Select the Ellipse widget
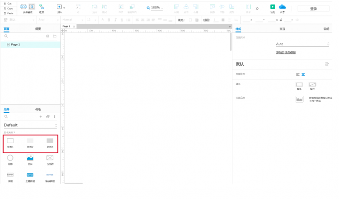The height and width of the screenshot is (199, 339). pos(10,160)
